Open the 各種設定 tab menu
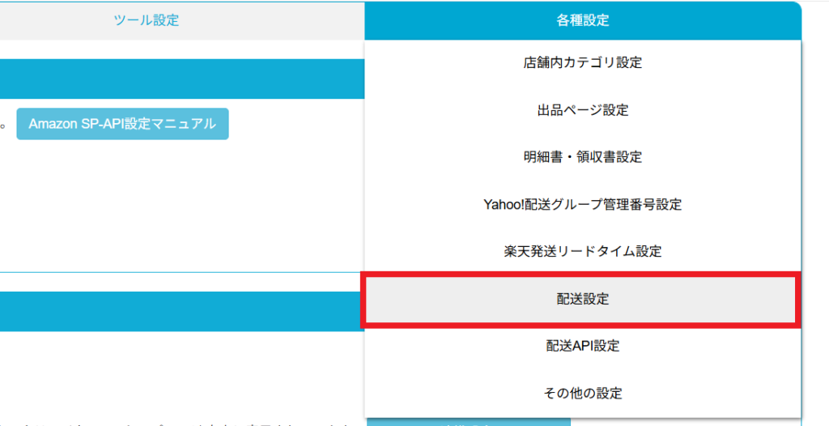829x426 pixels. [x=582, y=20]
